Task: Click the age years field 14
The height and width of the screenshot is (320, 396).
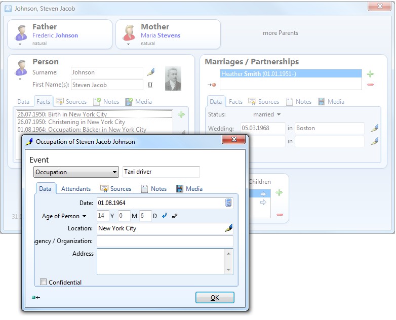Action: coord(103,216)
